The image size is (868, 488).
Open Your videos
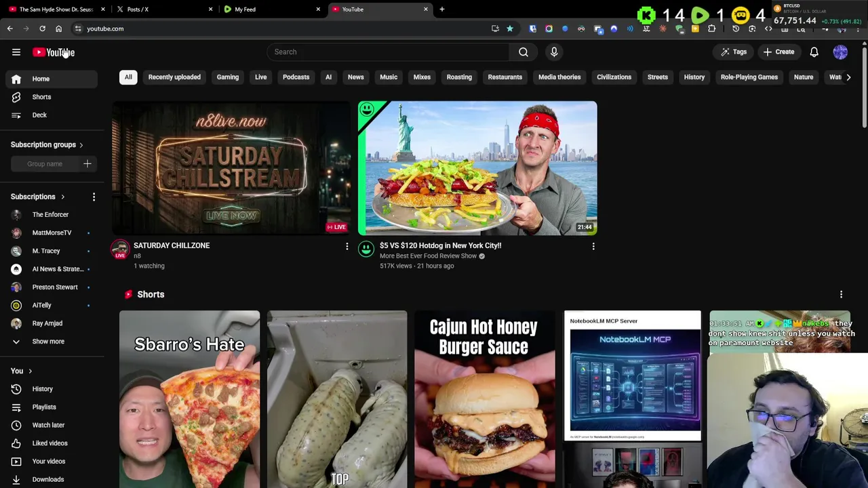pyautogui.click(x=52, y=461)
